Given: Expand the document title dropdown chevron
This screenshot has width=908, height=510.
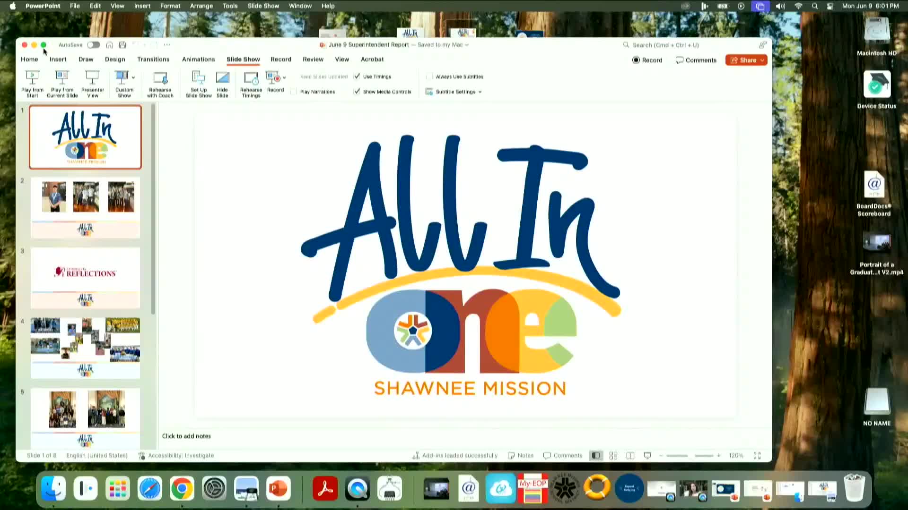Looking at the screenshot, I should 467,45.
